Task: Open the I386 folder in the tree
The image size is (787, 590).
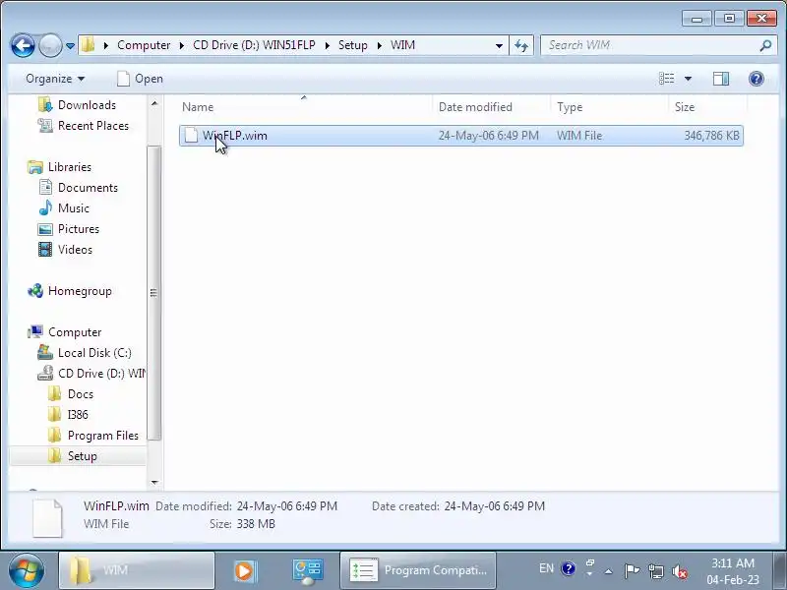Action: 68,414
